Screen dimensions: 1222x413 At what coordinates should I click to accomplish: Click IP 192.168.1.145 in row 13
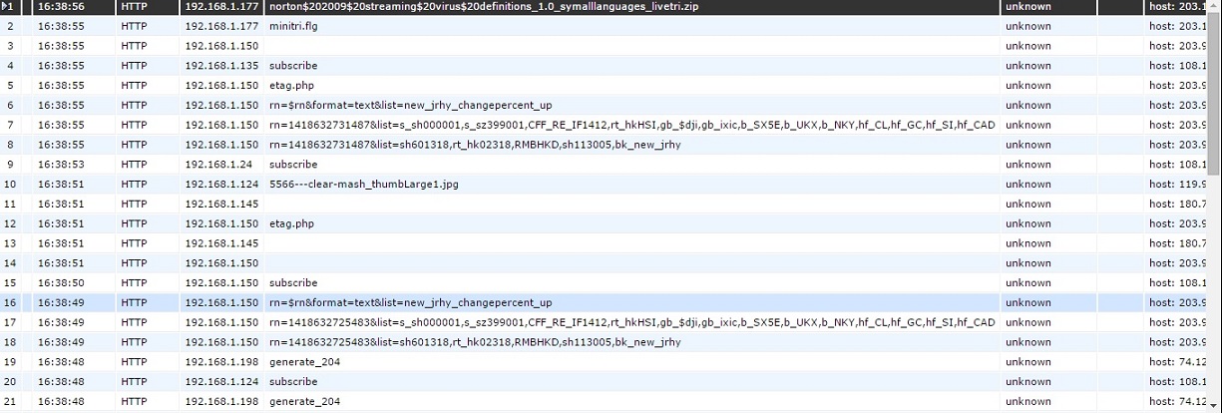[221, 243]
